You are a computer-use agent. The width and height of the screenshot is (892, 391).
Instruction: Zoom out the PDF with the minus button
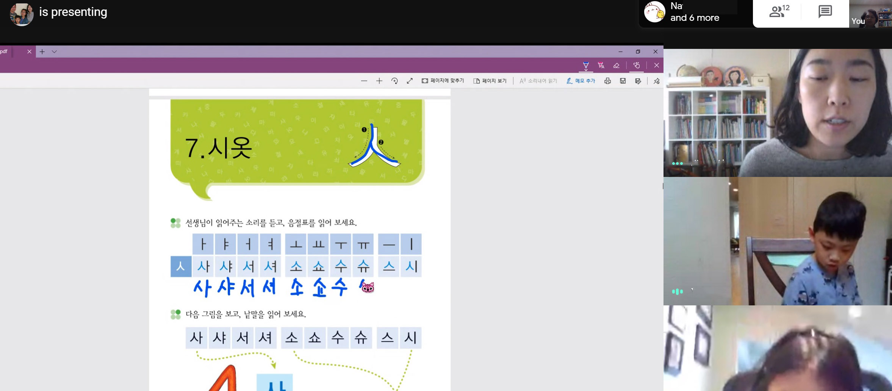pos(364,81)
